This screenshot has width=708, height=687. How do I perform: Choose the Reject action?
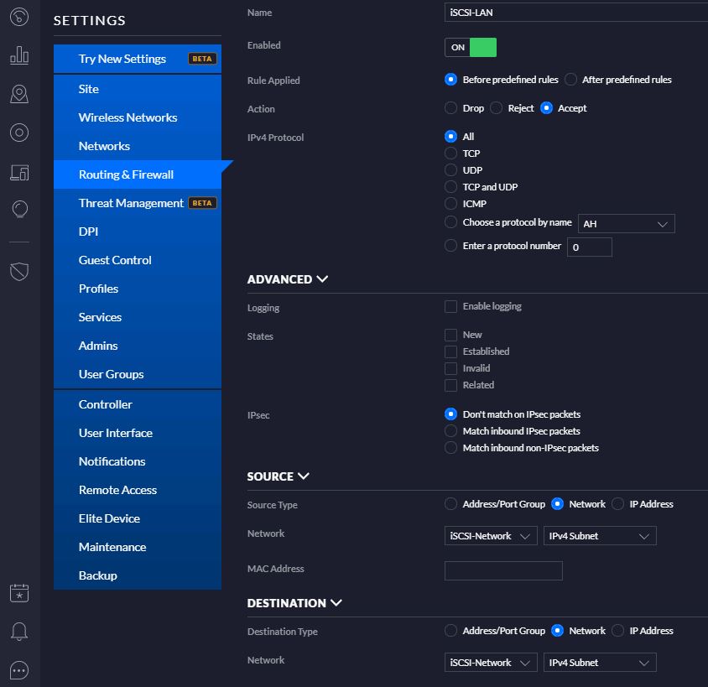pyautogui.click(x=496, y=108)
